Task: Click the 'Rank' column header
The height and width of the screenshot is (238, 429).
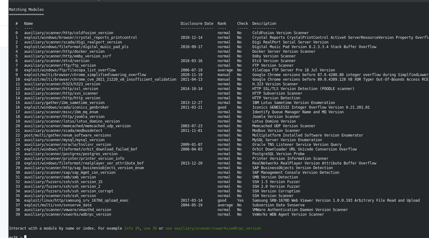Action: pos(222,24)
